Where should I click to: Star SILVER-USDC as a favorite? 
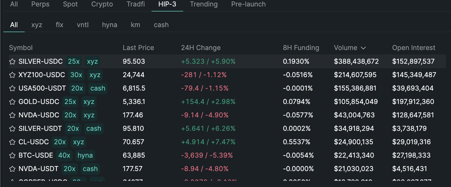coord(12,61)
